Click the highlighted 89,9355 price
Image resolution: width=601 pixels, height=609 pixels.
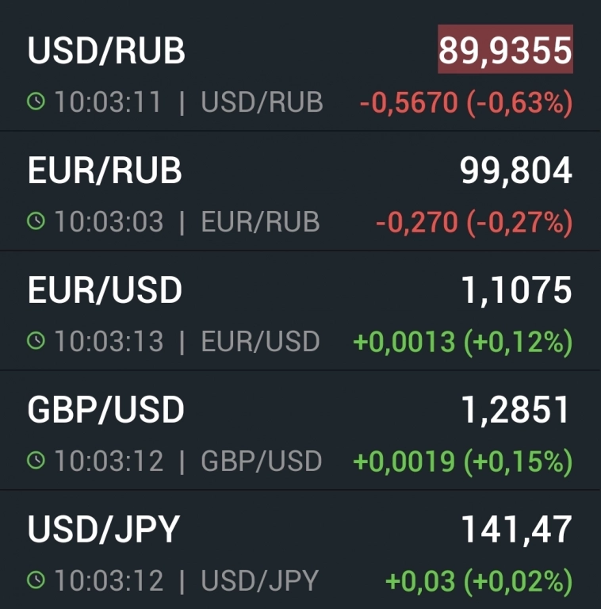tap(505, 51)
